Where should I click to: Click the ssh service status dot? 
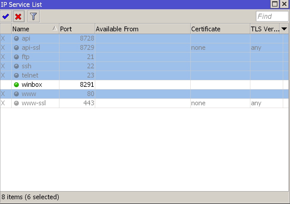(16, 66)
